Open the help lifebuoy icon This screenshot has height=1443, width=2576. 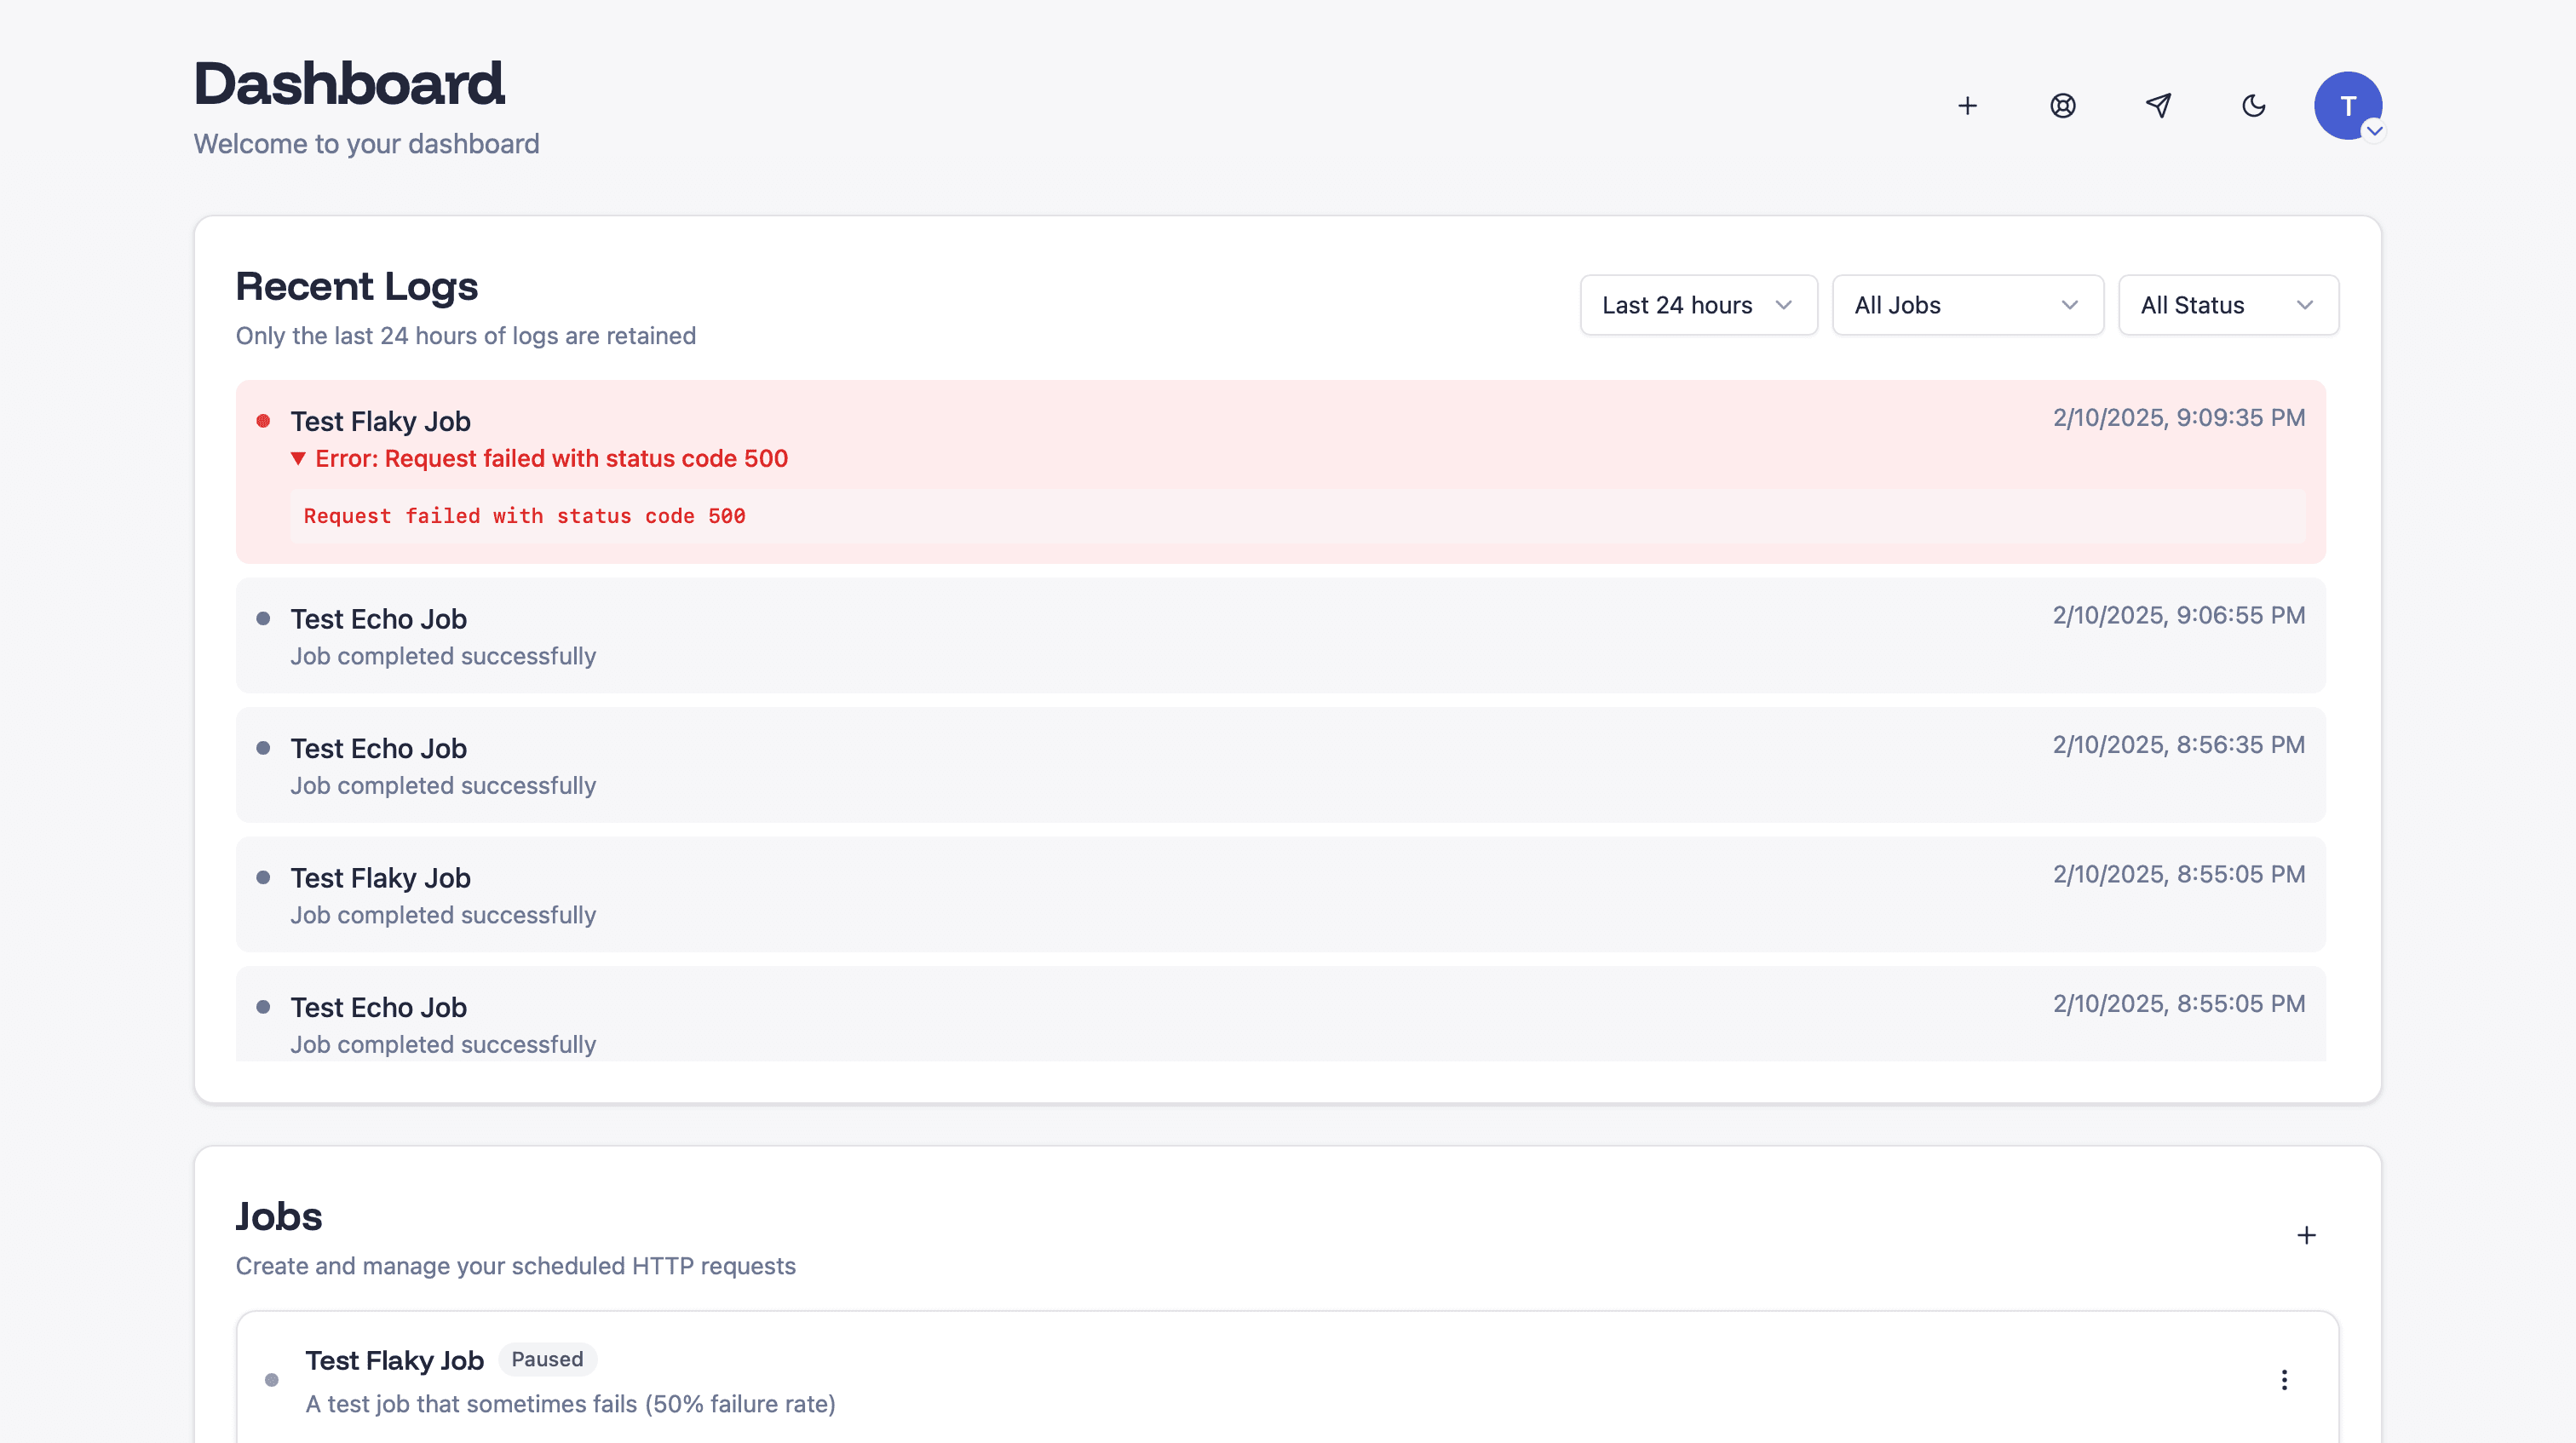[2062, 106]
